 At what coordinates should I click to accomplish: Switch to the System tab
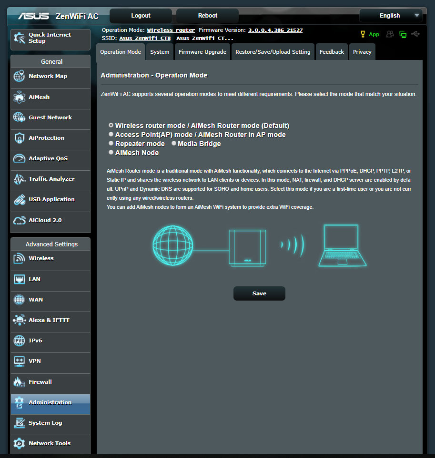(x=160, y=52)
